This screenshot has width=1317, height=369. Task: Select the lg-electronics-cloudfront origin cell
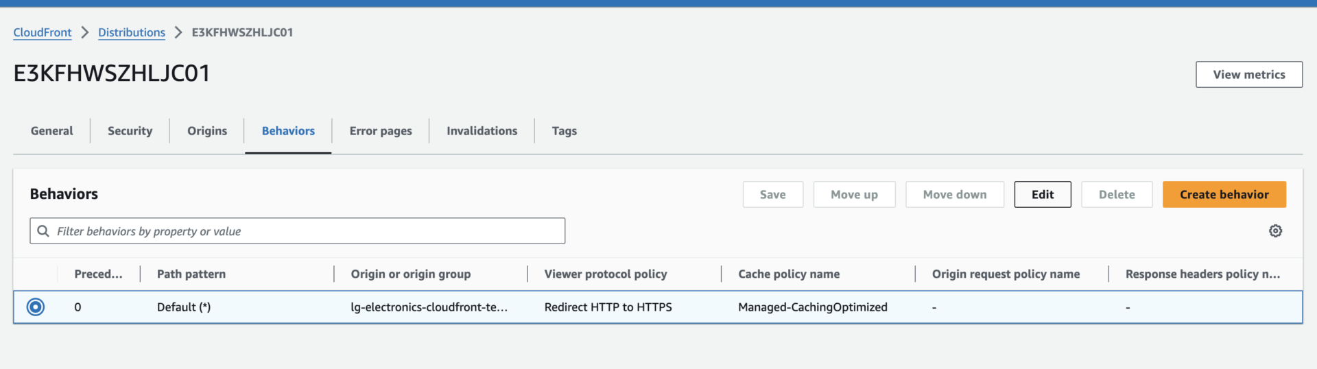point(429,307)
